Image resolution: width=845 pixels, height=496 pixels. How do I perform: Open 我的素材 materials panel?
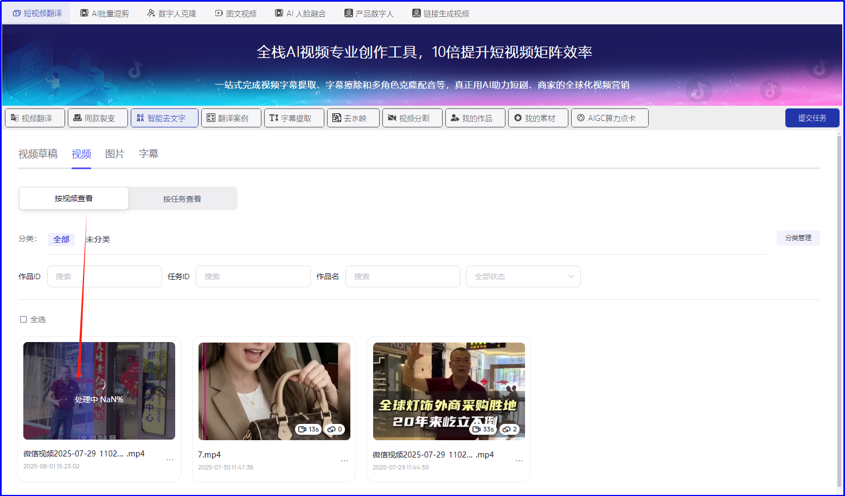[537, 118]
